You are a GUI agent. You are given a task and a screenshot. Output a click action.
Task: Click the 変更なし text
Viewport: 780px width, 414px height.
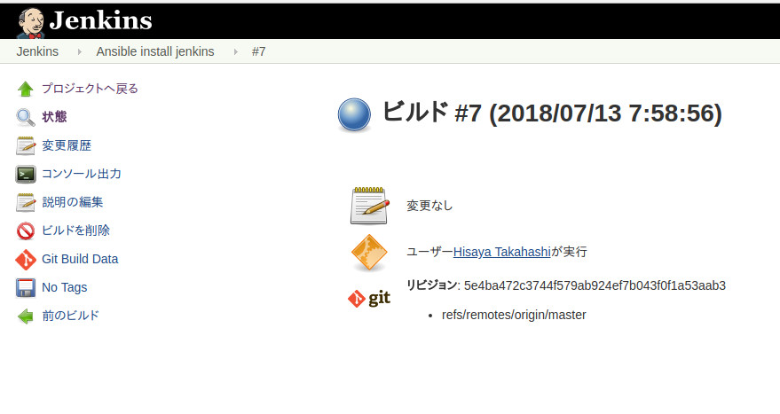(429, 206)
